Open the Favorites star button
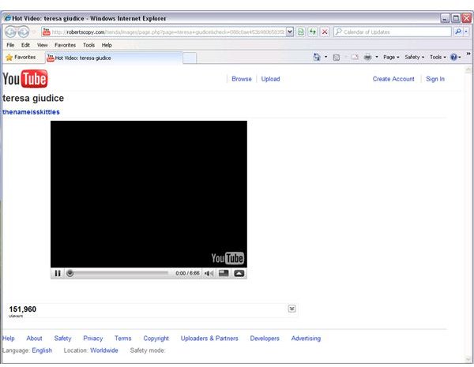The width and height of the screenshot is (474, 367). click(x=21, y=57)
